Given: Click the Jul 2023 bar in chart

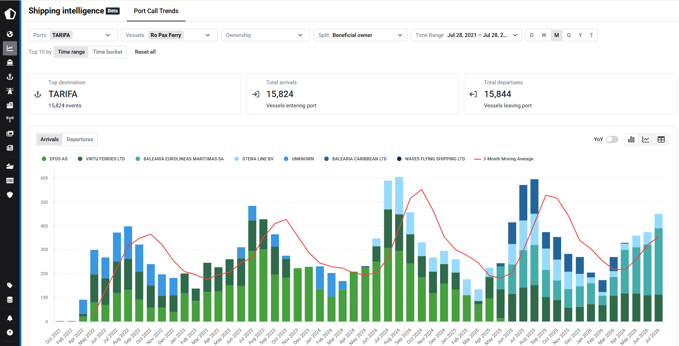Looking at the screenshot, I should click(x=252, y=264).
